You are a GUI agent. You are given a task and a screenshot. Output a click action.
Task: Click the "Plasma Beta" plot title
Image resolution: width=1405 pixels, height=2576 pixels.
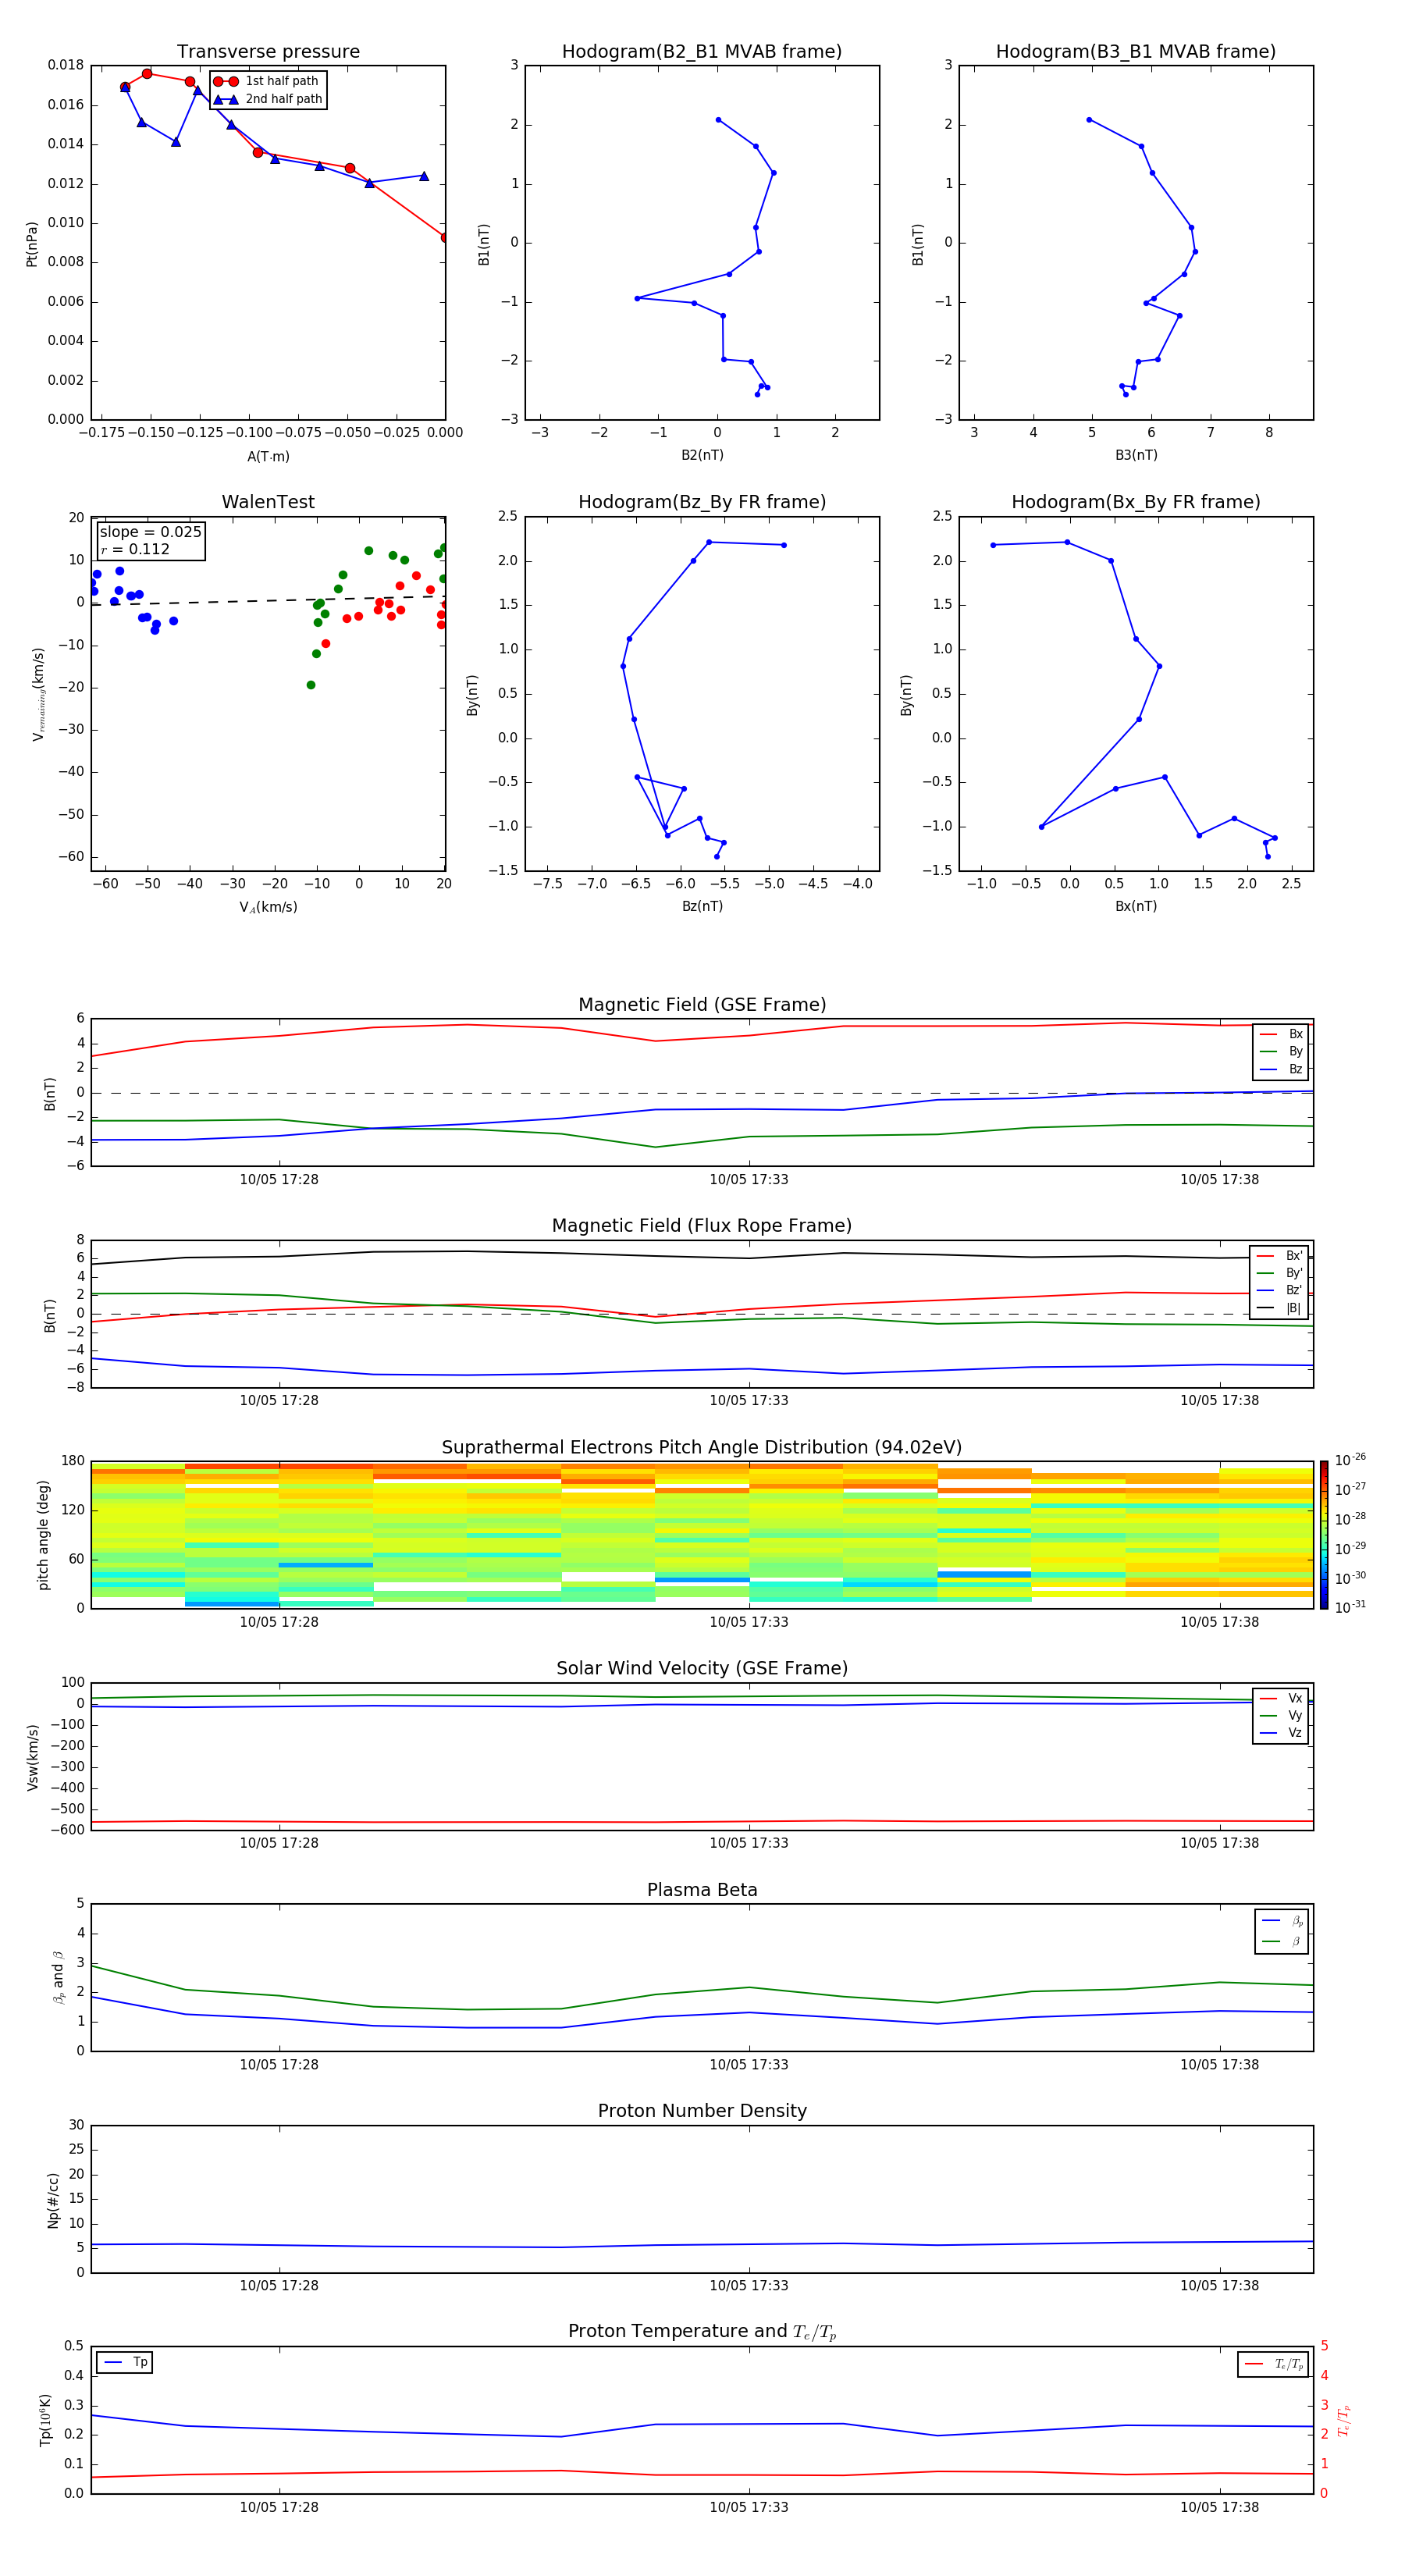[x=702, y=1890]
